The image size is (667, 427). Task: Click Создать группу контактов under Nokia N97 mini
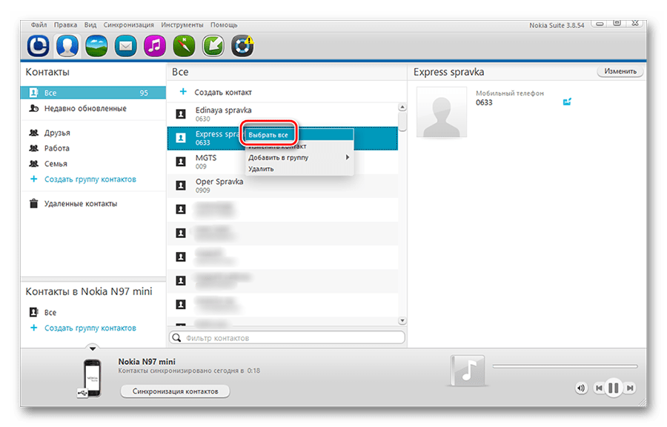click(x=90, y=328)
